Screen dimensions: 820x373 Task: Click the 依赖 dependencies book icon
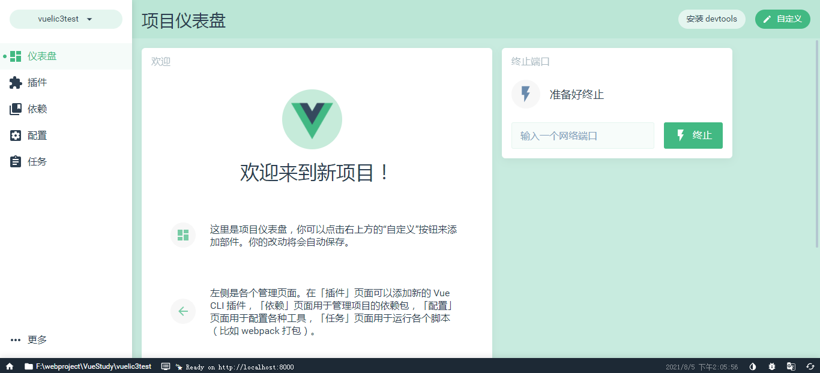pos(16,109)
